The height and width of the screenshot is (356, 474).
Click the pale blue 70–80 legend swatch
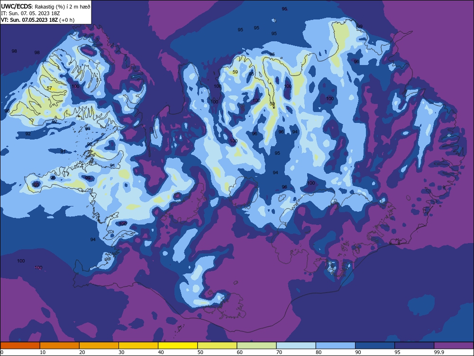point(296,346)
